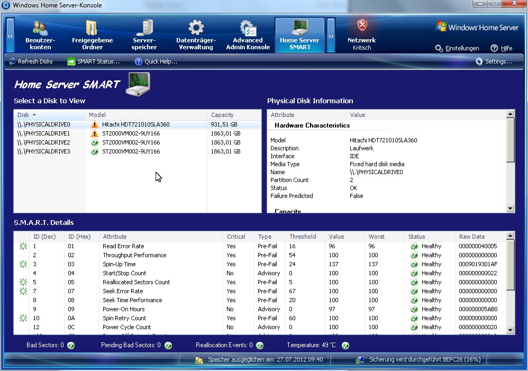Sort S.M.A.R.T. details by Critical column
The height and width of the screenshot is (371, 528).
click(x=239, y=237)
